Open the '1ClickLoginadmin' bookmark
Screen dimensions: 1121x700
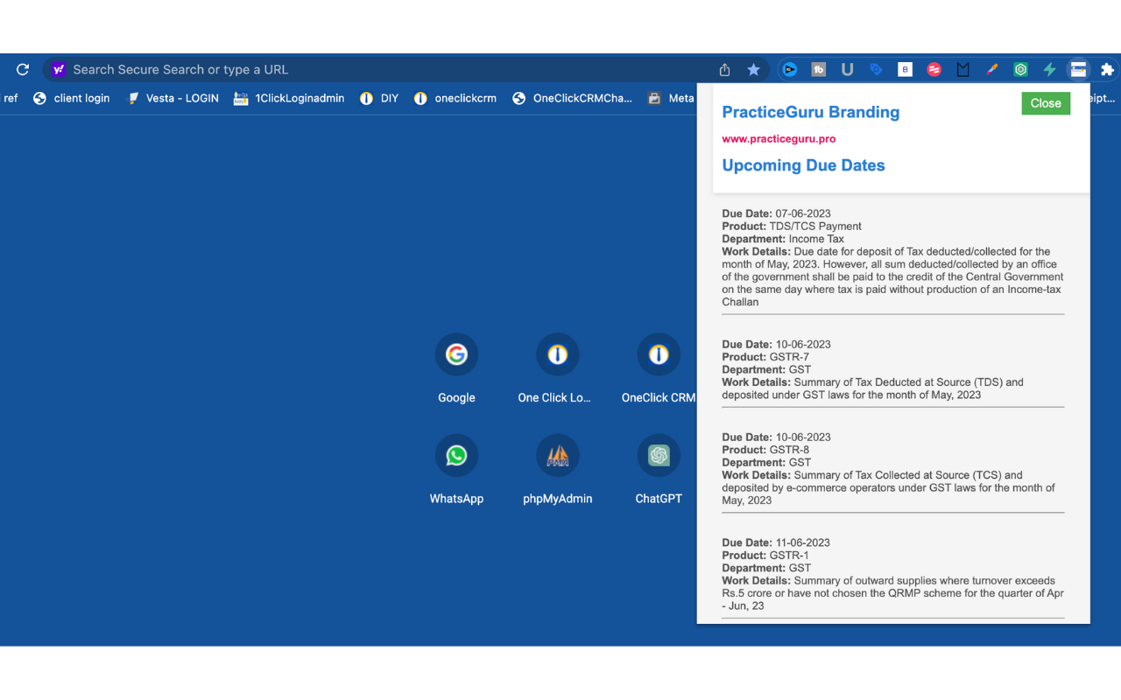(289, 98)
